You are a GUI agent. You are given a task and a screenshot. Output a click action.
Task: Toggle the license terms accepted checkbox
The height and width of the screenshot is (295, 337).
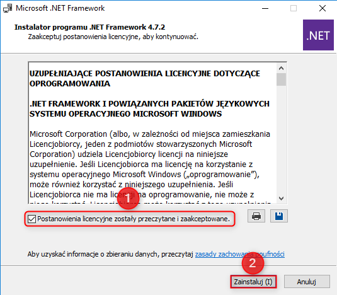coord(31,219)
